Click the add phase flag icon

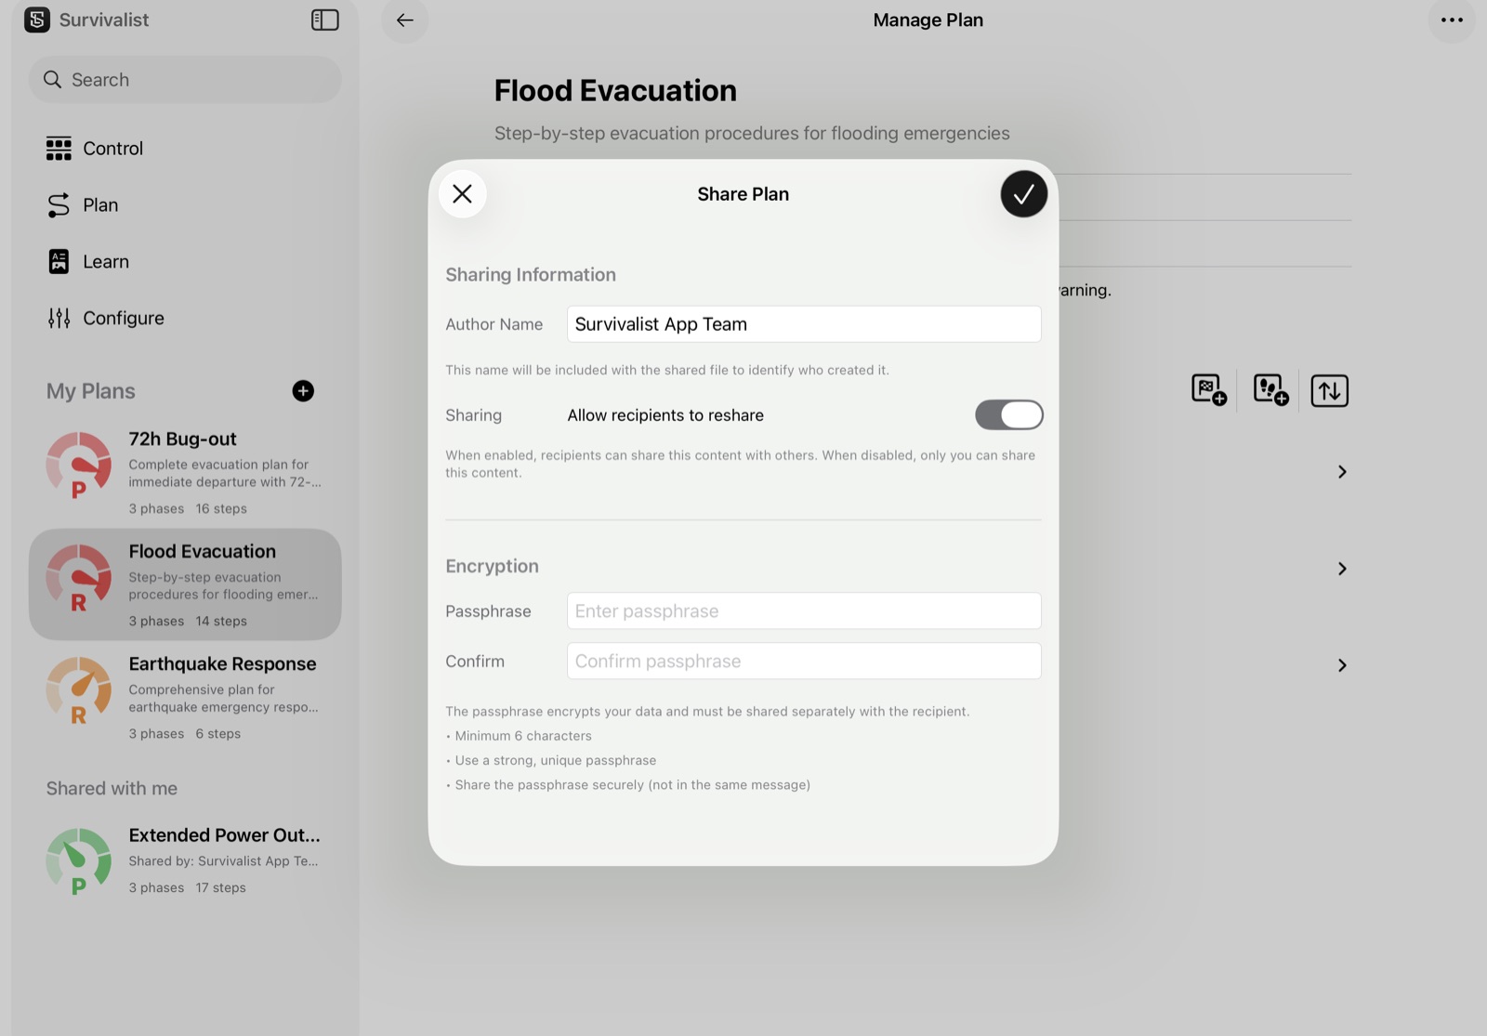1208,390
